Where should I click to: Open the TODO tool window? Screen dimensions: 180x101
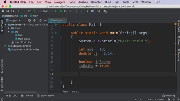[12, 96]
